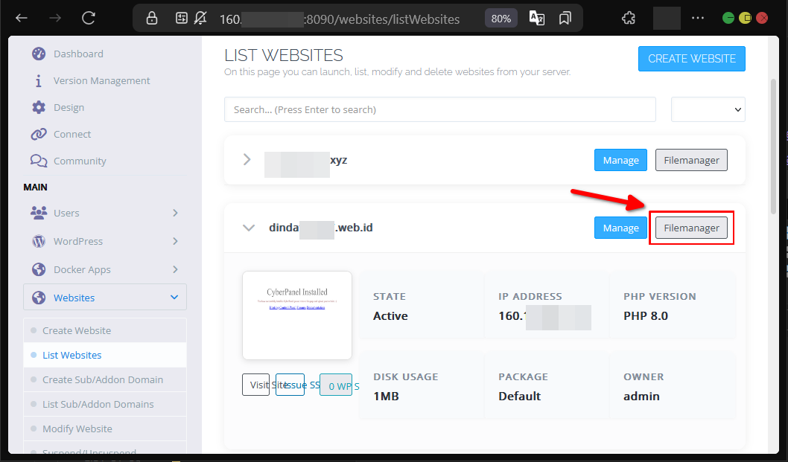Click the Dashboard gauge icon in sidebar
Screen dimensions: 788x462
coord(39,54)
